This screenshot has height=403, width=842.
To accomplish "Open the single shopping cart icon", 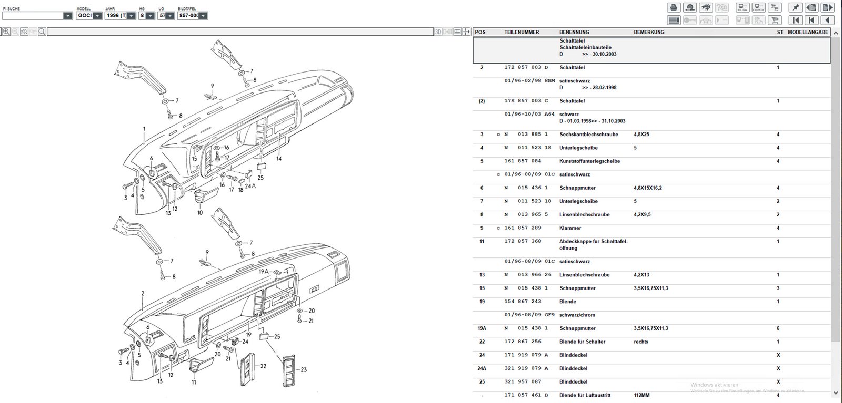I will pos(775,20).
